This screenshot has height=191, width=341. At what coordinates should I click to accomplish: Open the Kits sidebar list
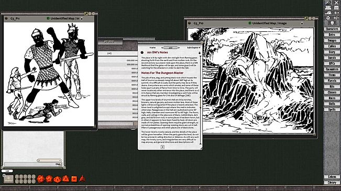pos(332,87)
